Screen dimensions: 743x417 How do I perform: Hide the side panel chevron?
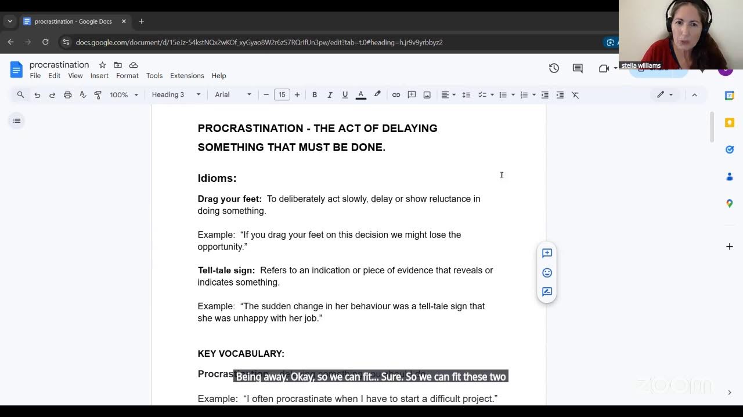tap(730, 392)
